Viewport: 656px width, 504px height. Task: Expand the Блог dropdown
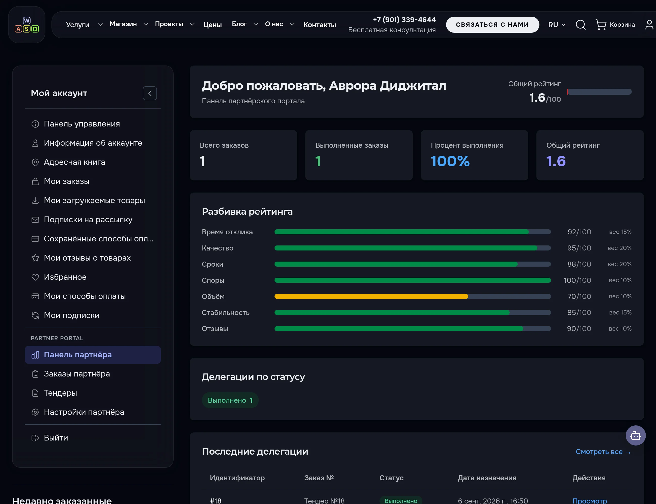[x=256, y=24]
